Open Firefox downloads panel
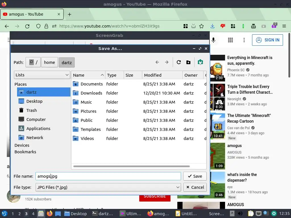291x218 pixels. point(213,26)
